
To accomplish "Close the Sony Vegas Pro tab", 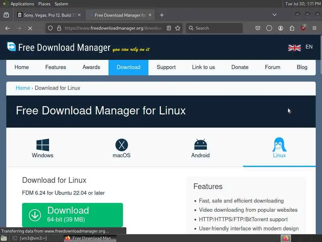I will tap(79, 15).
